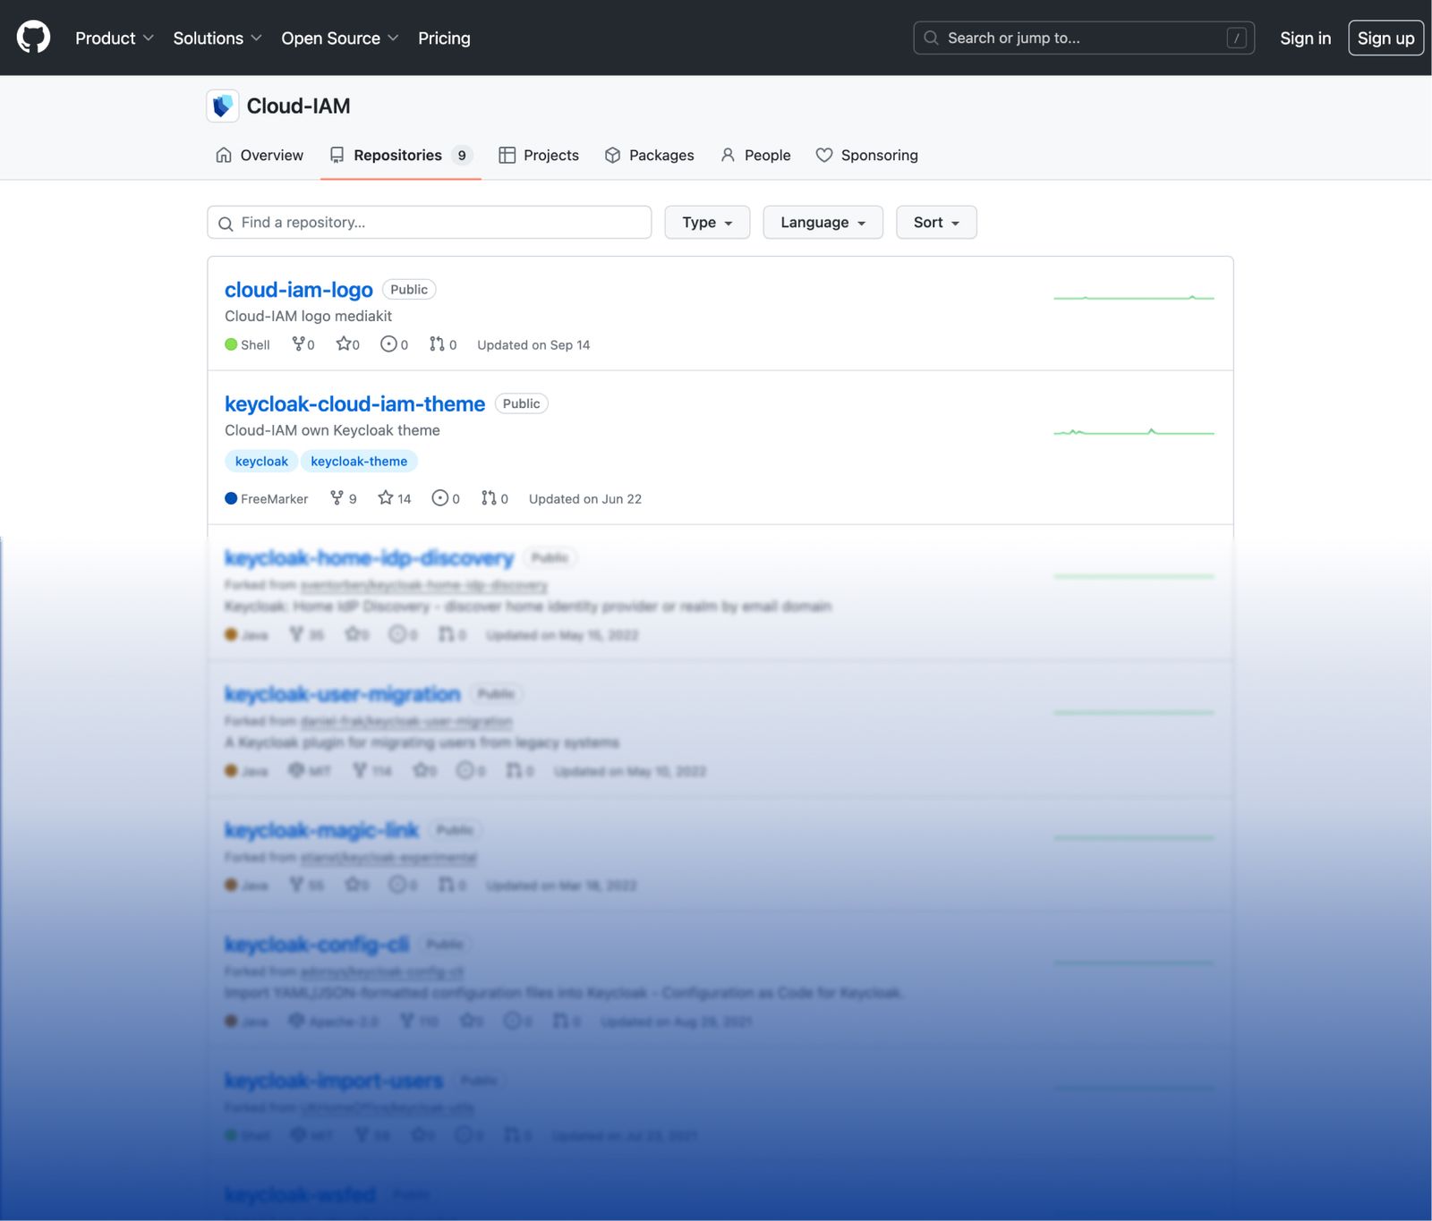Click the Sponsoring heart icon
The width and height of the screenshot is (1432, 1221).
point(823,155)
